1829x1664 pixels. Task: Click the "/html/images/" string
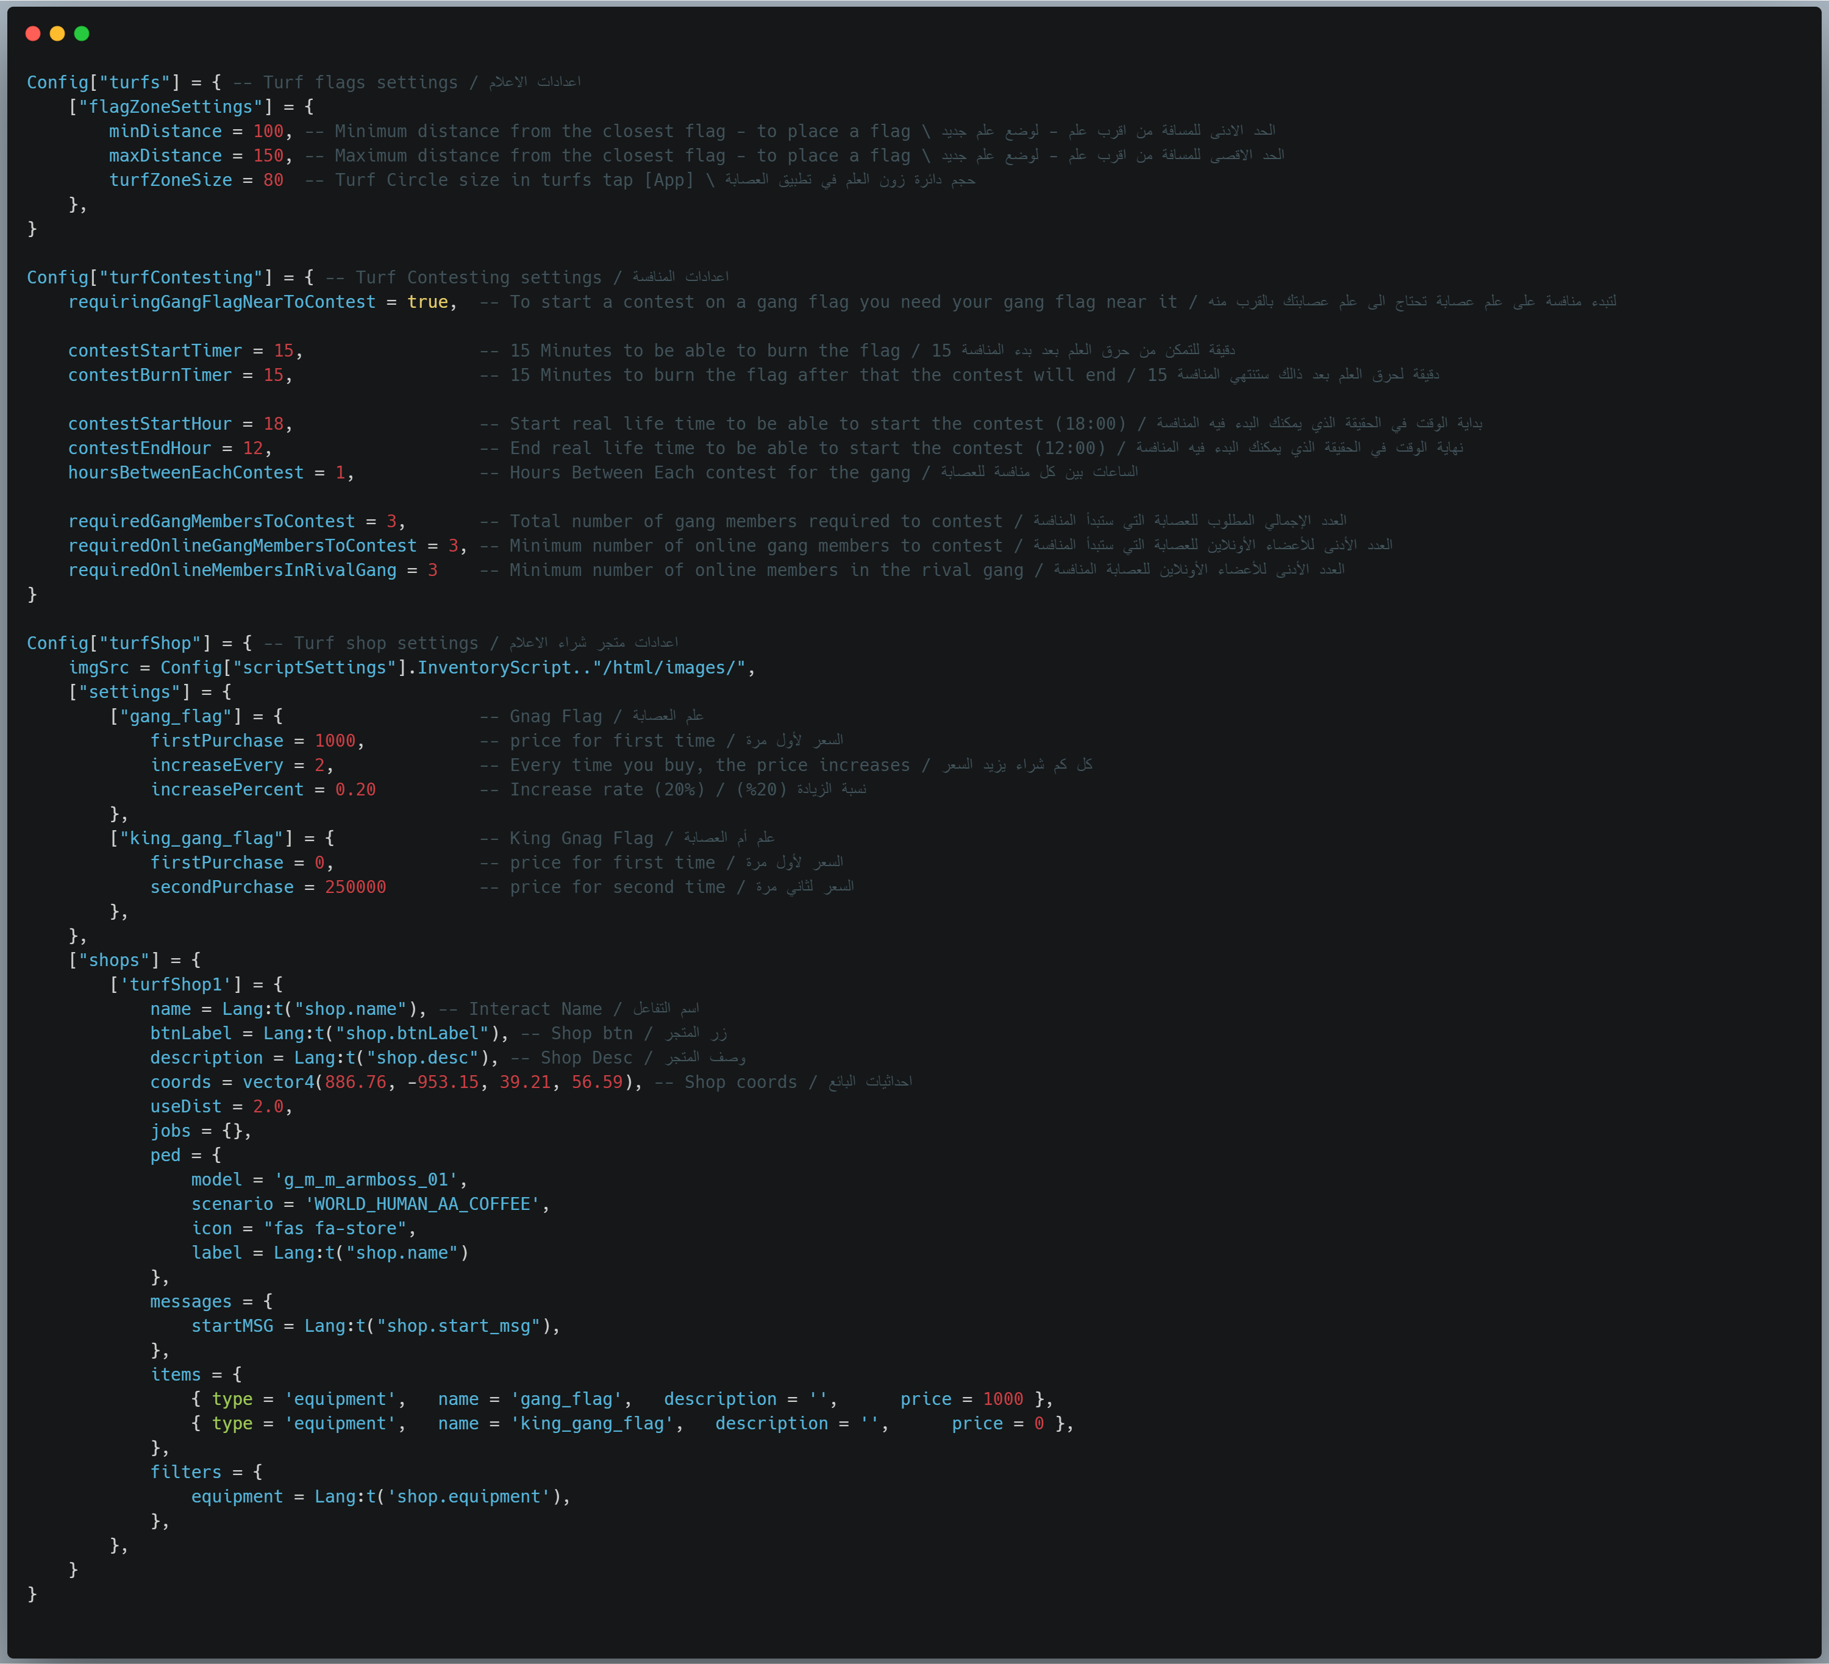pos(669,668)
